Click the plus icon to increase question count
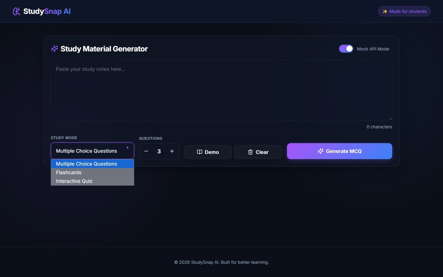Image resolution: width=443 pixels, height=277 pixels. 172,151
